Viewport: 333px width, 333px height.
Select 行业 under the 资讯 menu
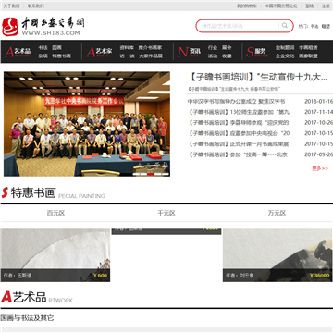[x=213, y=48]
